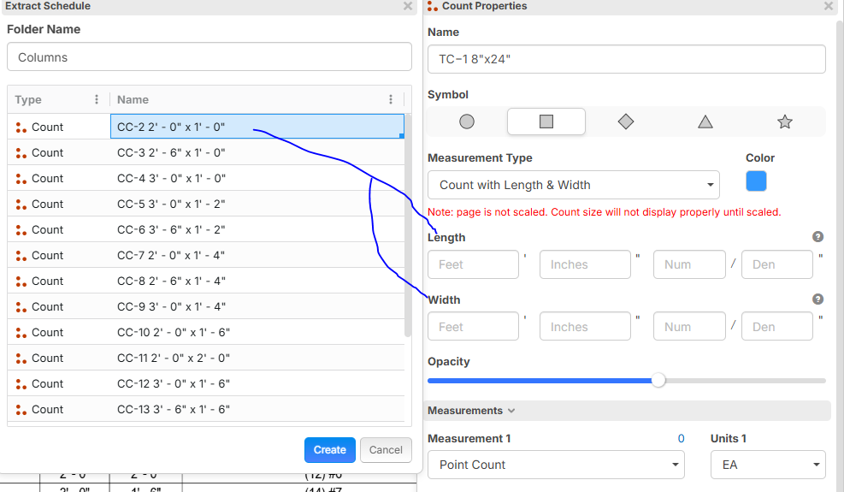The width and height of the screenshot is (844, 492).
Task: Select the circle symbol shape
Action: pos(467,122)
